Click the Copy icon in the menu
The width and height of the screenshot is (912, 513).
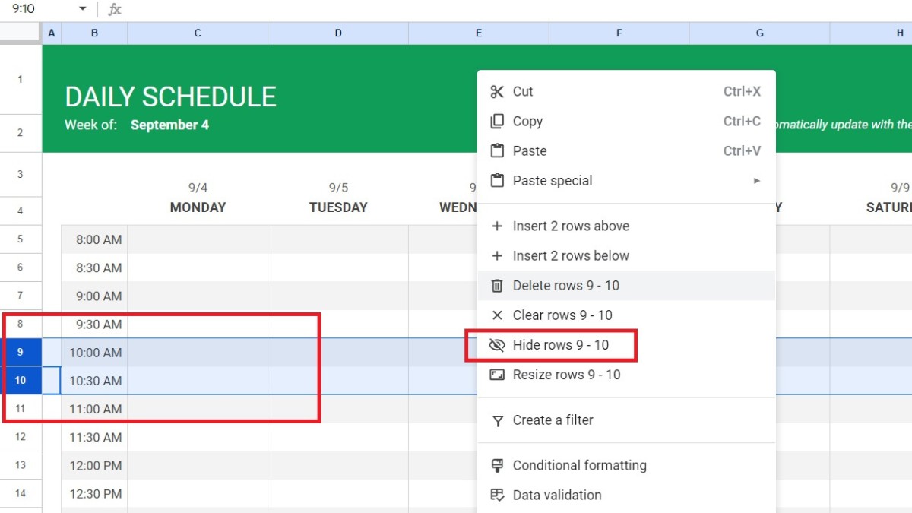(498, 121)
